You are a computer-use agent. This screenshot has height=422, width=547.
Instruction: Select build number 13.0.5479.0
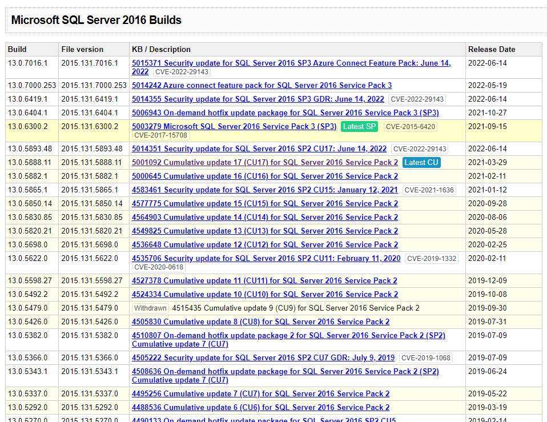point(27,308)
